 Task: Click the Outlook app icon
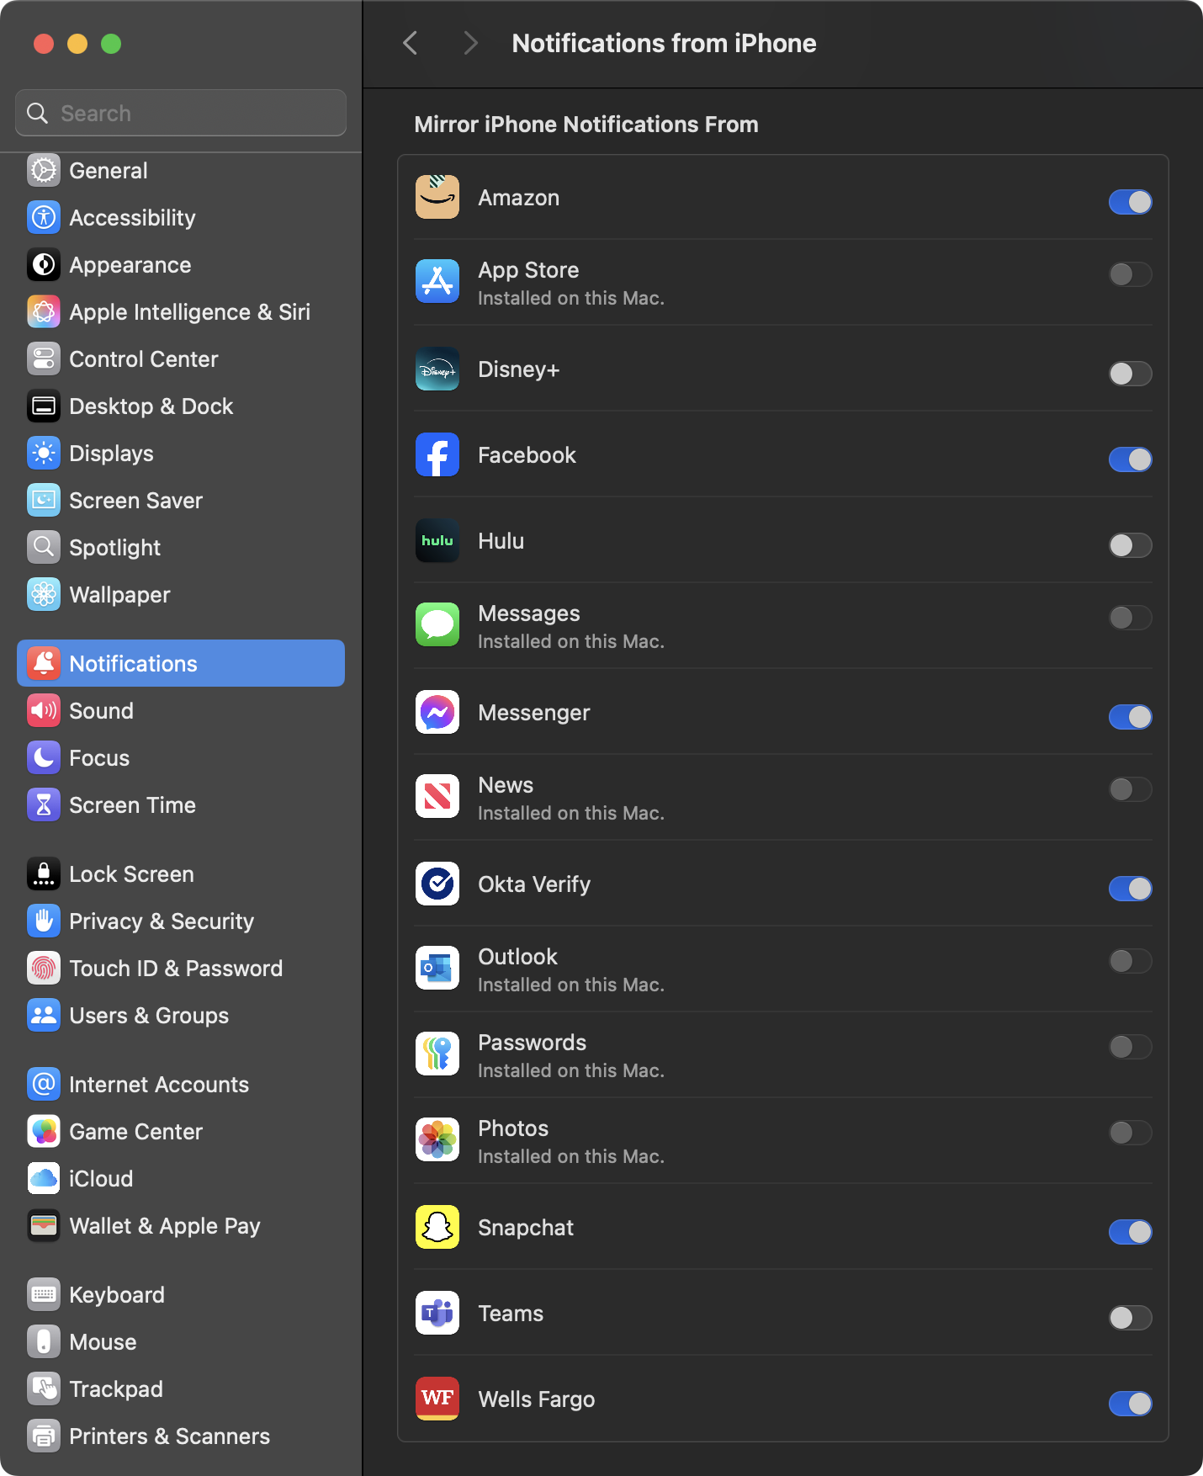pyautogui.click(x=437, y=968)
